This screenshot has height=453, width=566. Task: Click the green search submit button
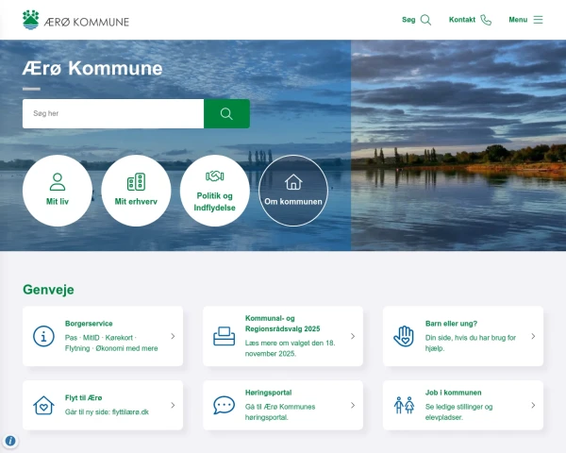click(226, 114)
